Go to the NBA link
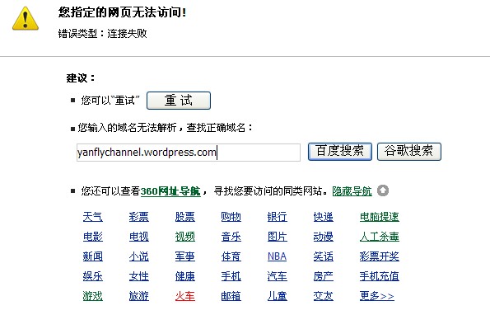Image resolution: width=490 pixels, height=315 pixels. (x=278, y=256)
